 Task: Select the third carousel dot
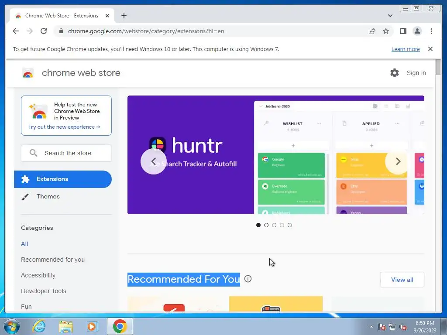tap(274, 225)
